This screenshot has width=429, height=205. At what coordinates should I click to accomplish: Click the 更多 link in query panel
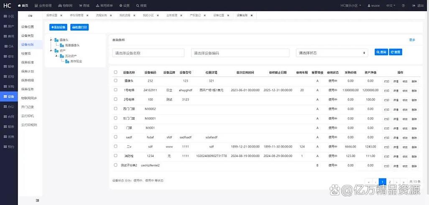click(x=412, y=40)
